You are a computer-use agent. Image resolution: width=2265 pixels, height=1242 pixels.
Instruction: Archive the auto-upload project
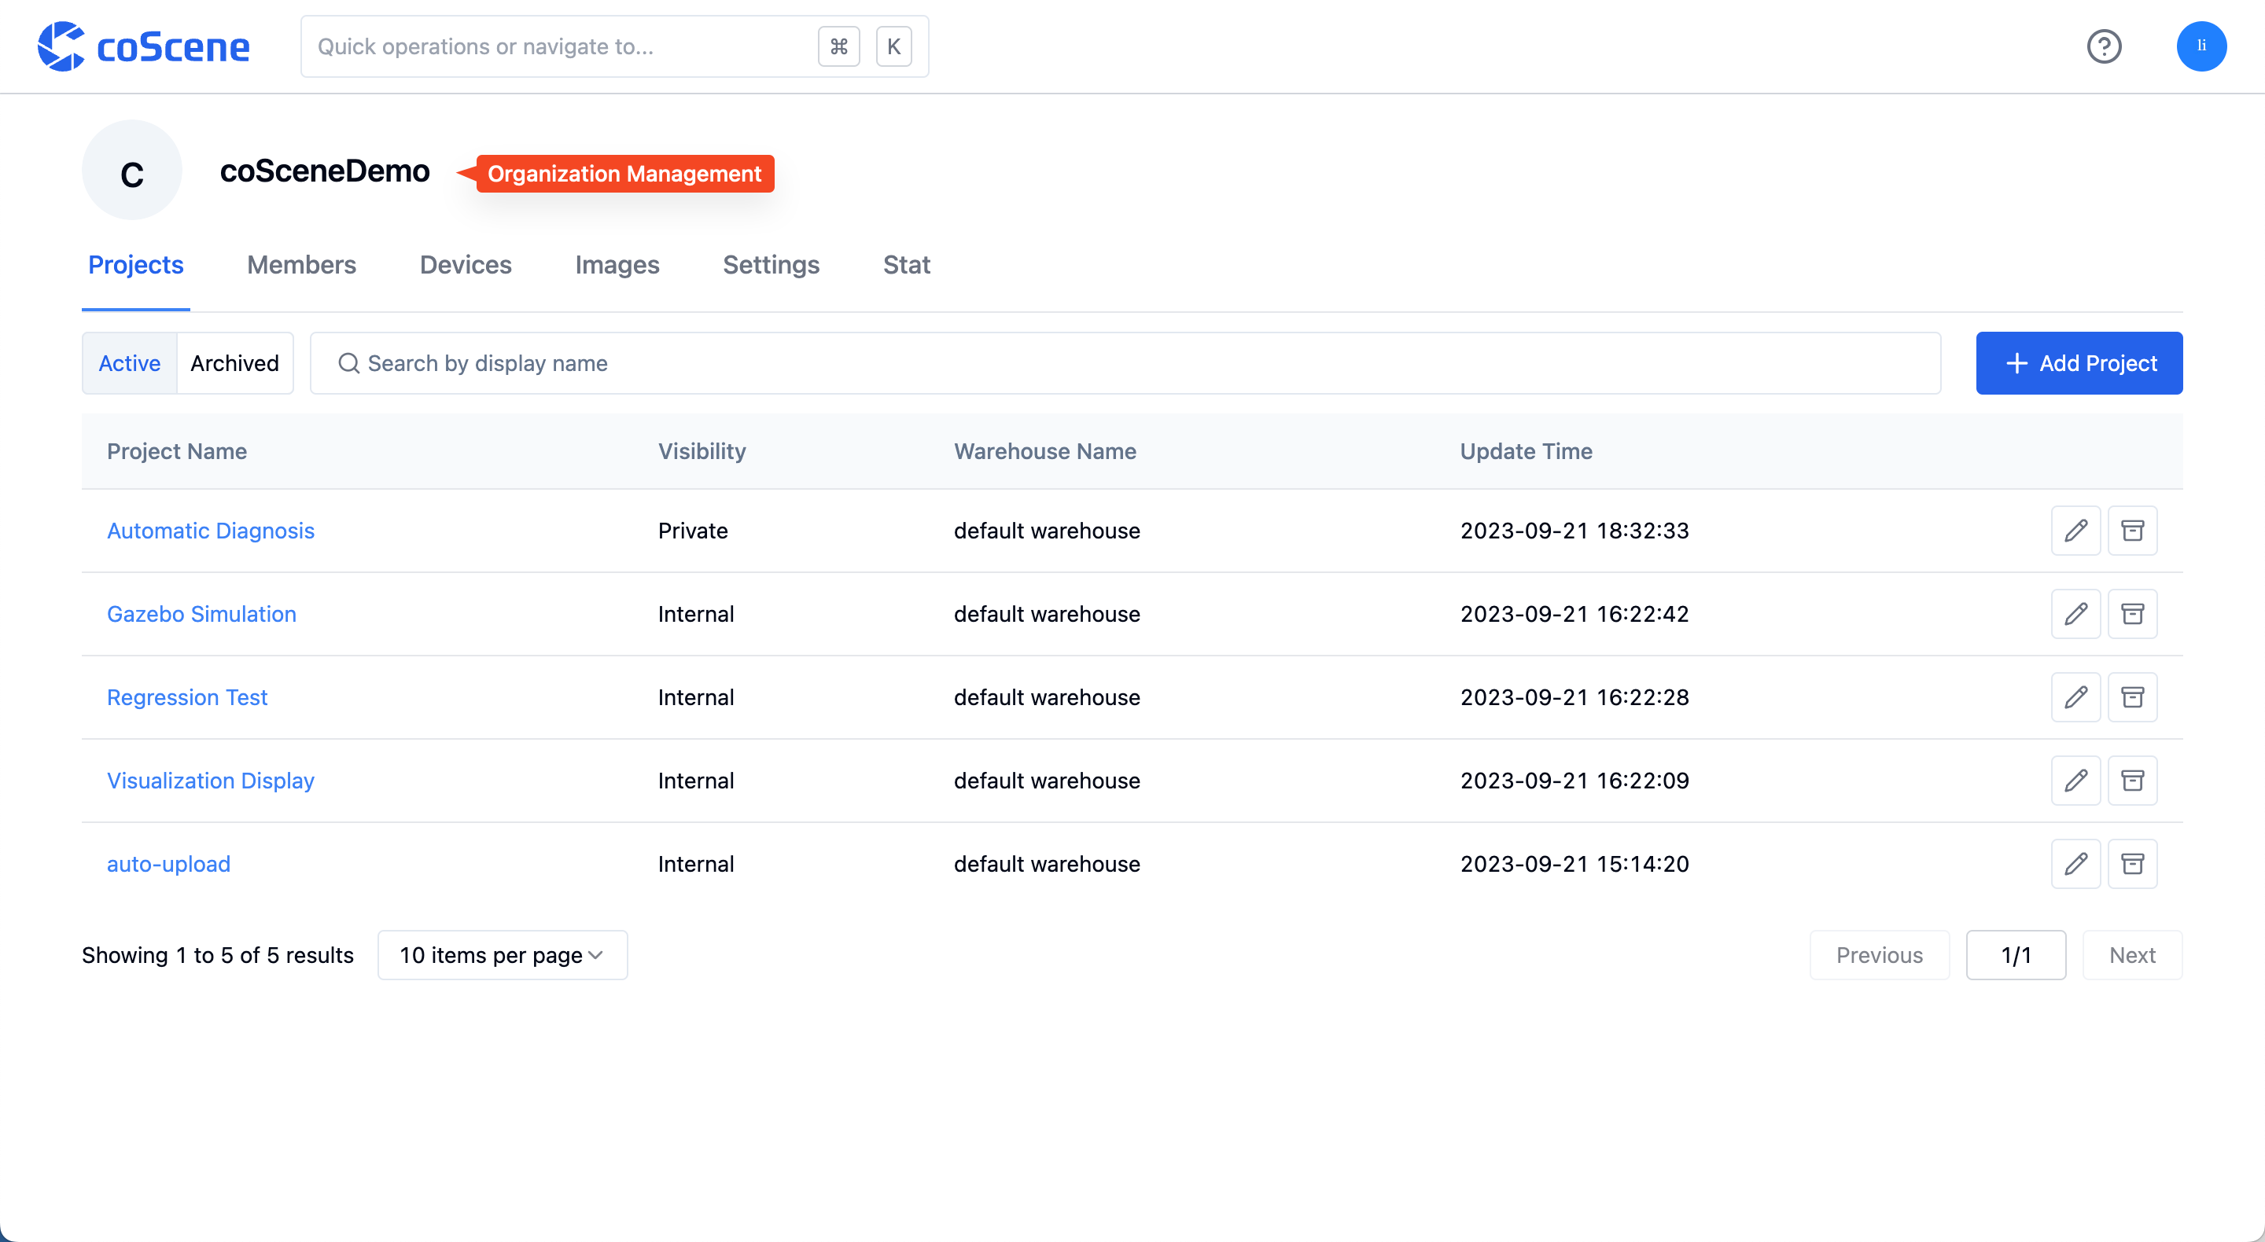point(2132,864)
